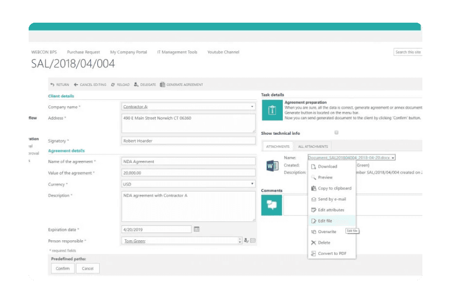
Task: Open the calendar picker beside Expiration date
Action: (196, 229)
